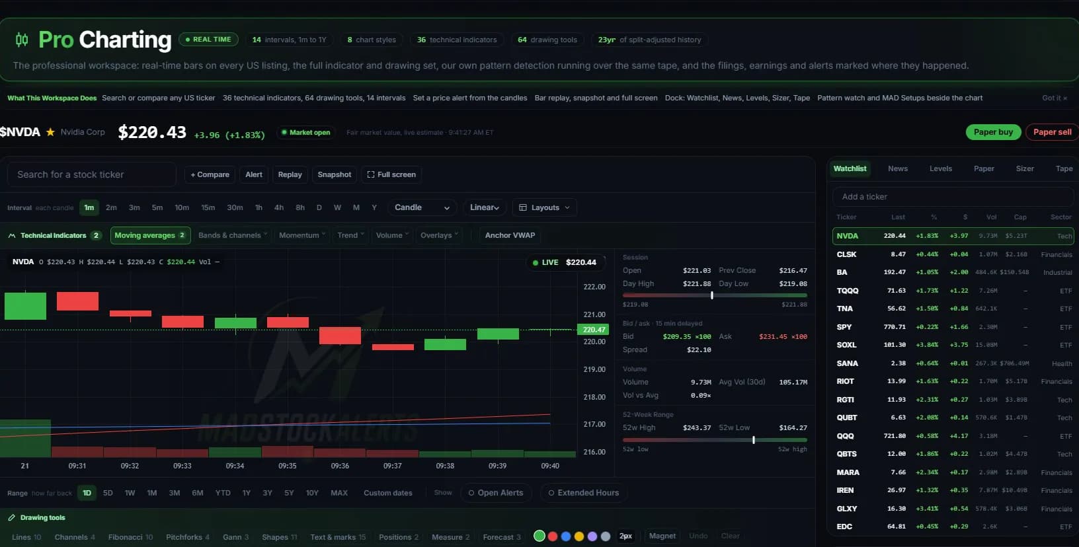Screen dimensions: 1079x547
Task: Select the 5m interval
Action: [157, 207]
